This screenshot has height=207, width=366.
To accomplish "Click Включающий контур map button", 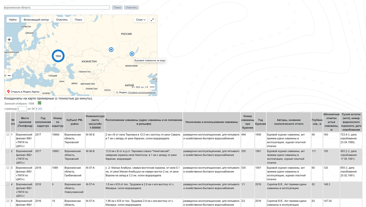I will click(36, 20).
